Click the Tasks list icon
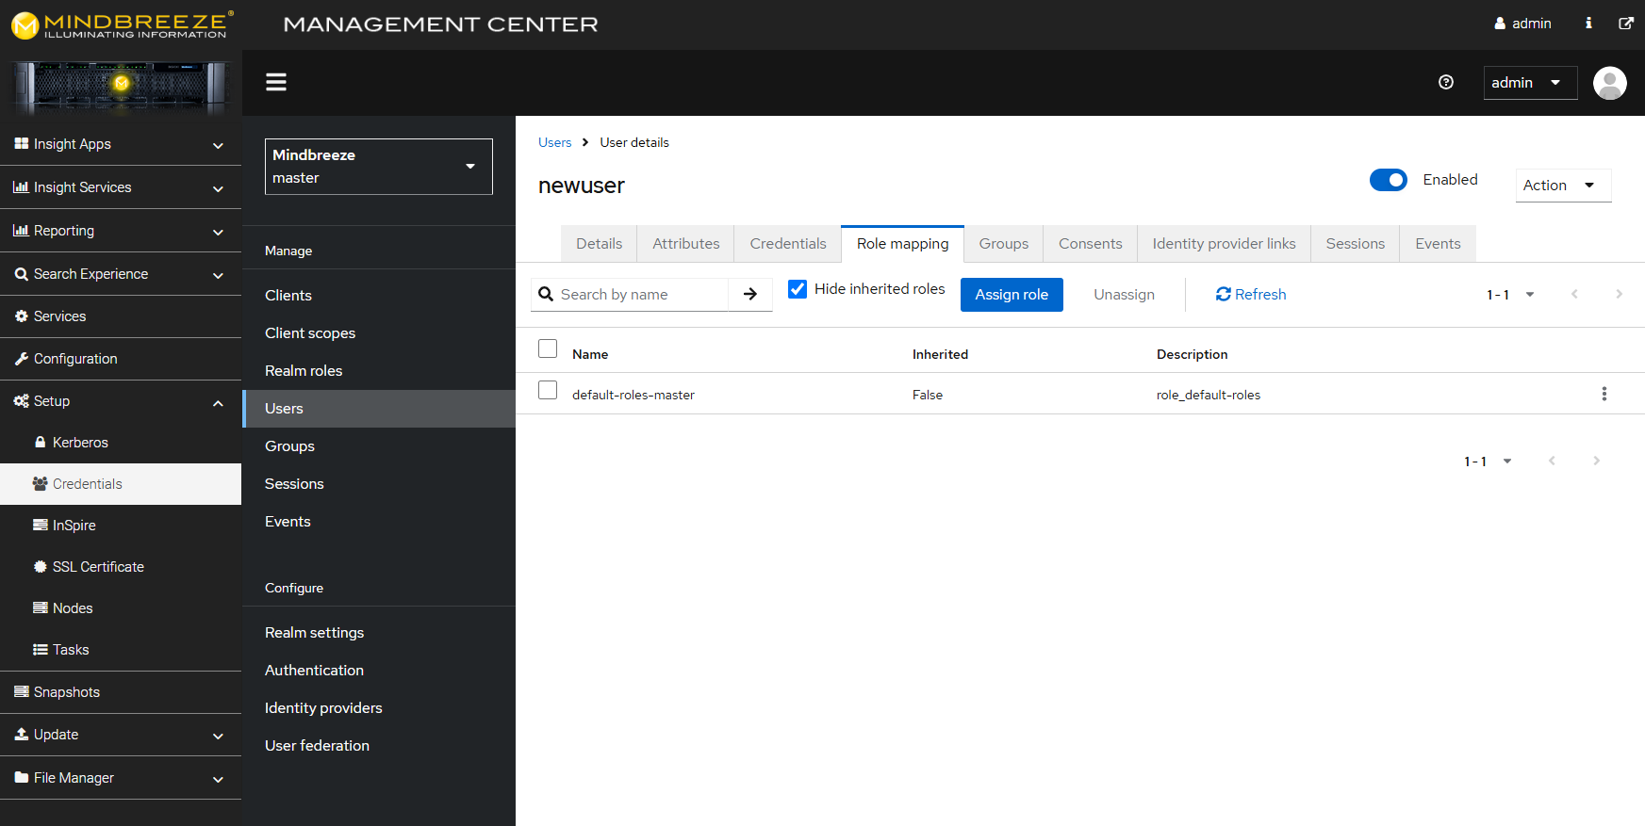This screenshot has height=826, width=1645. tap(41, 649)
